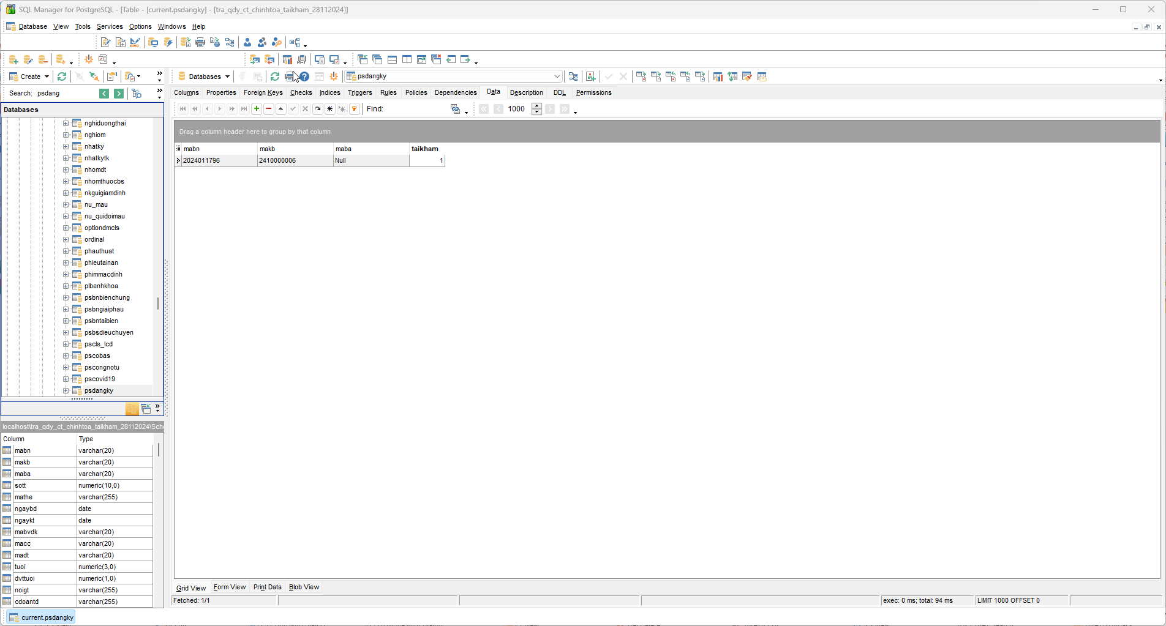Click the Find input field
This screenshot has height=626, width=1166.
click(417, 109)
